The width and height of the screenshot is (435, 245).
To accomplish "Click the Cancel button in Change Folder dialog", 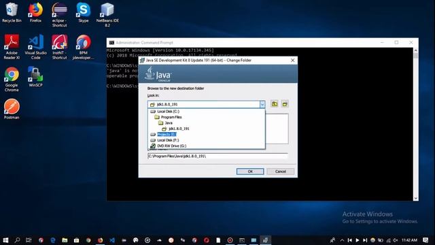I will click(281, 171).
